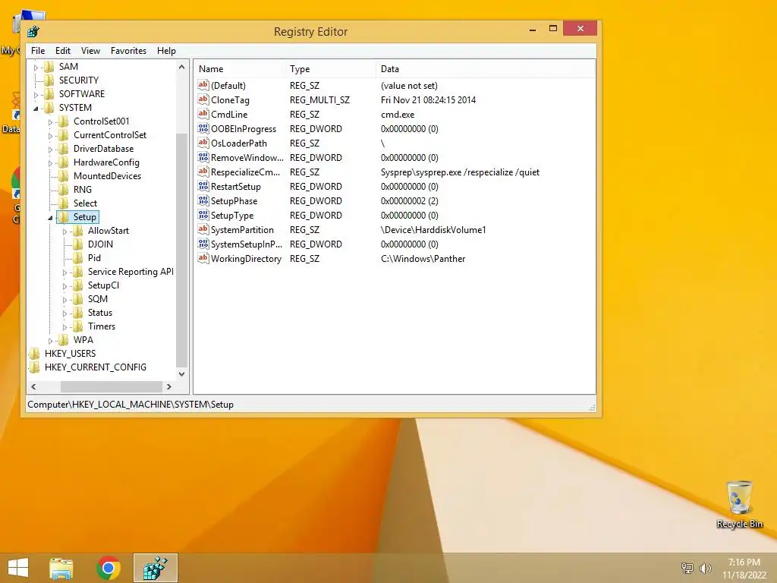Open the Windows Start button

(18, 568)
